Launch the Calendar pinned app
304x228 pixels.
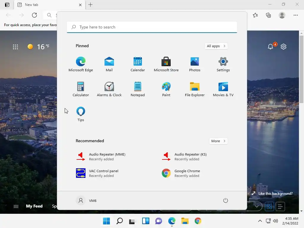pyautogui.click(x=138, y=64)
